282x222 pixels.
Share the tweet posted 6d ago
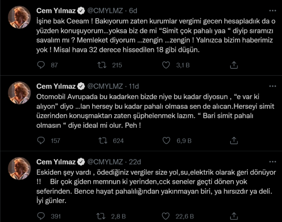(234, 65)
